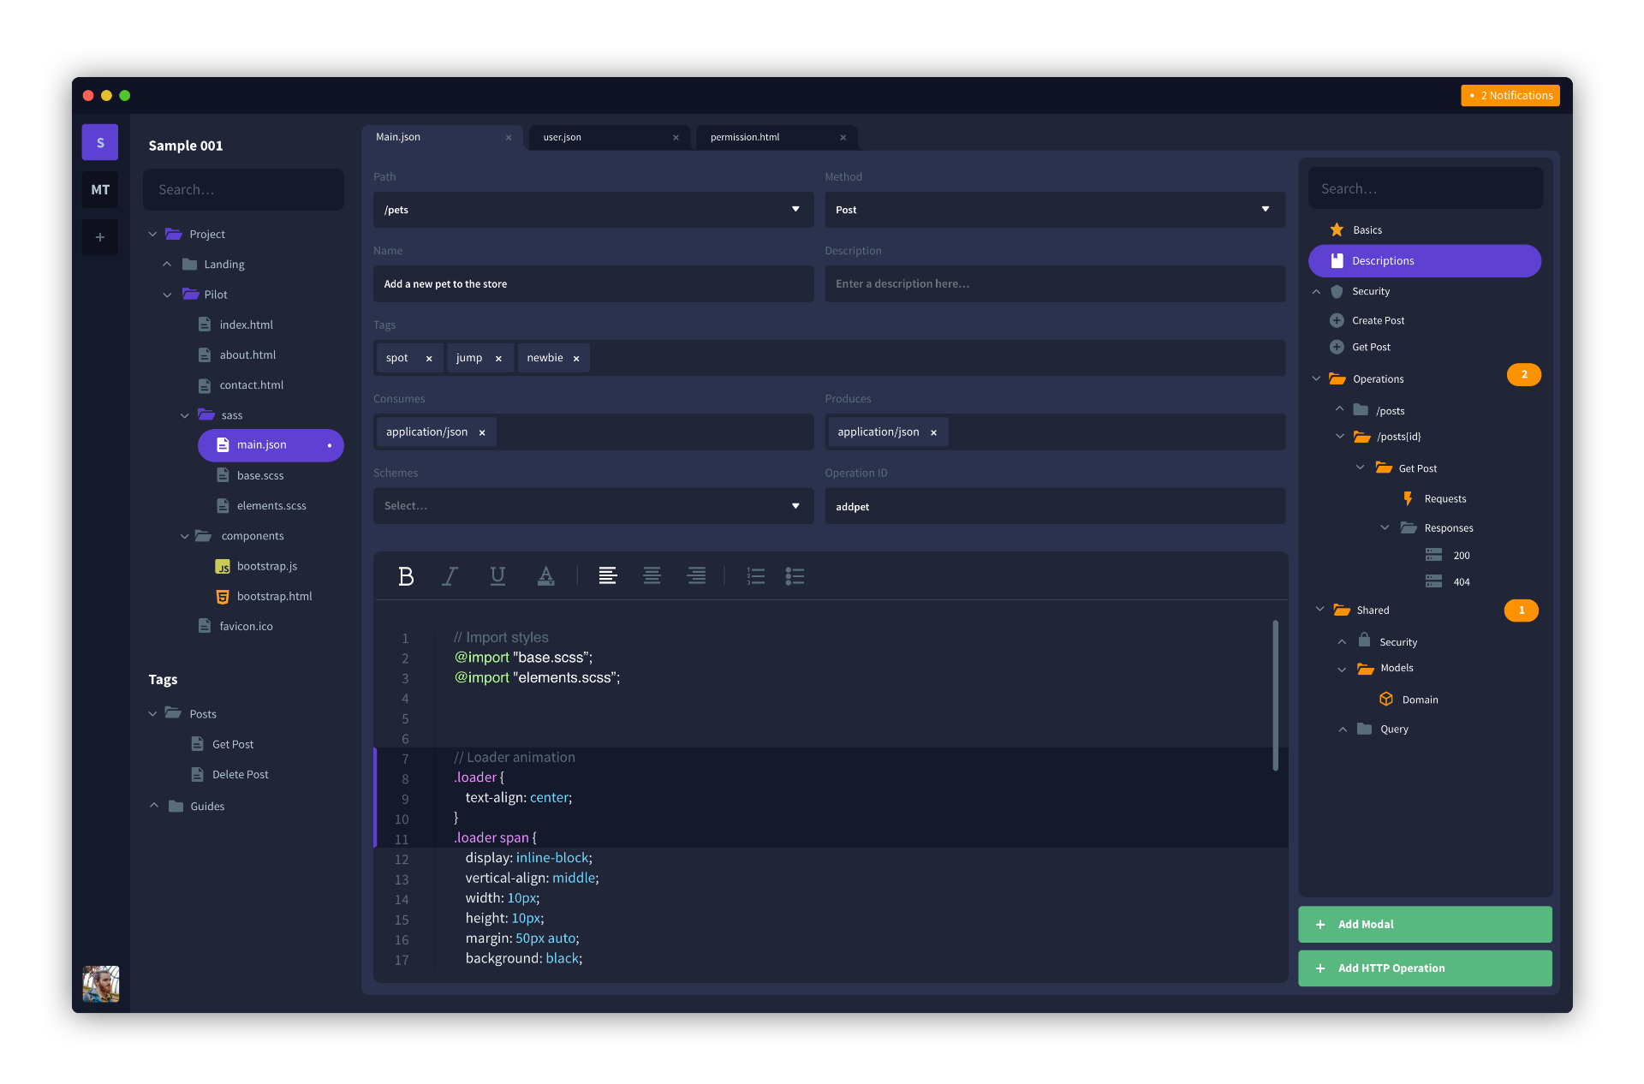Select the bulleted list icon
Viewport: 1644px width, 1084px height.
(795, 576)
